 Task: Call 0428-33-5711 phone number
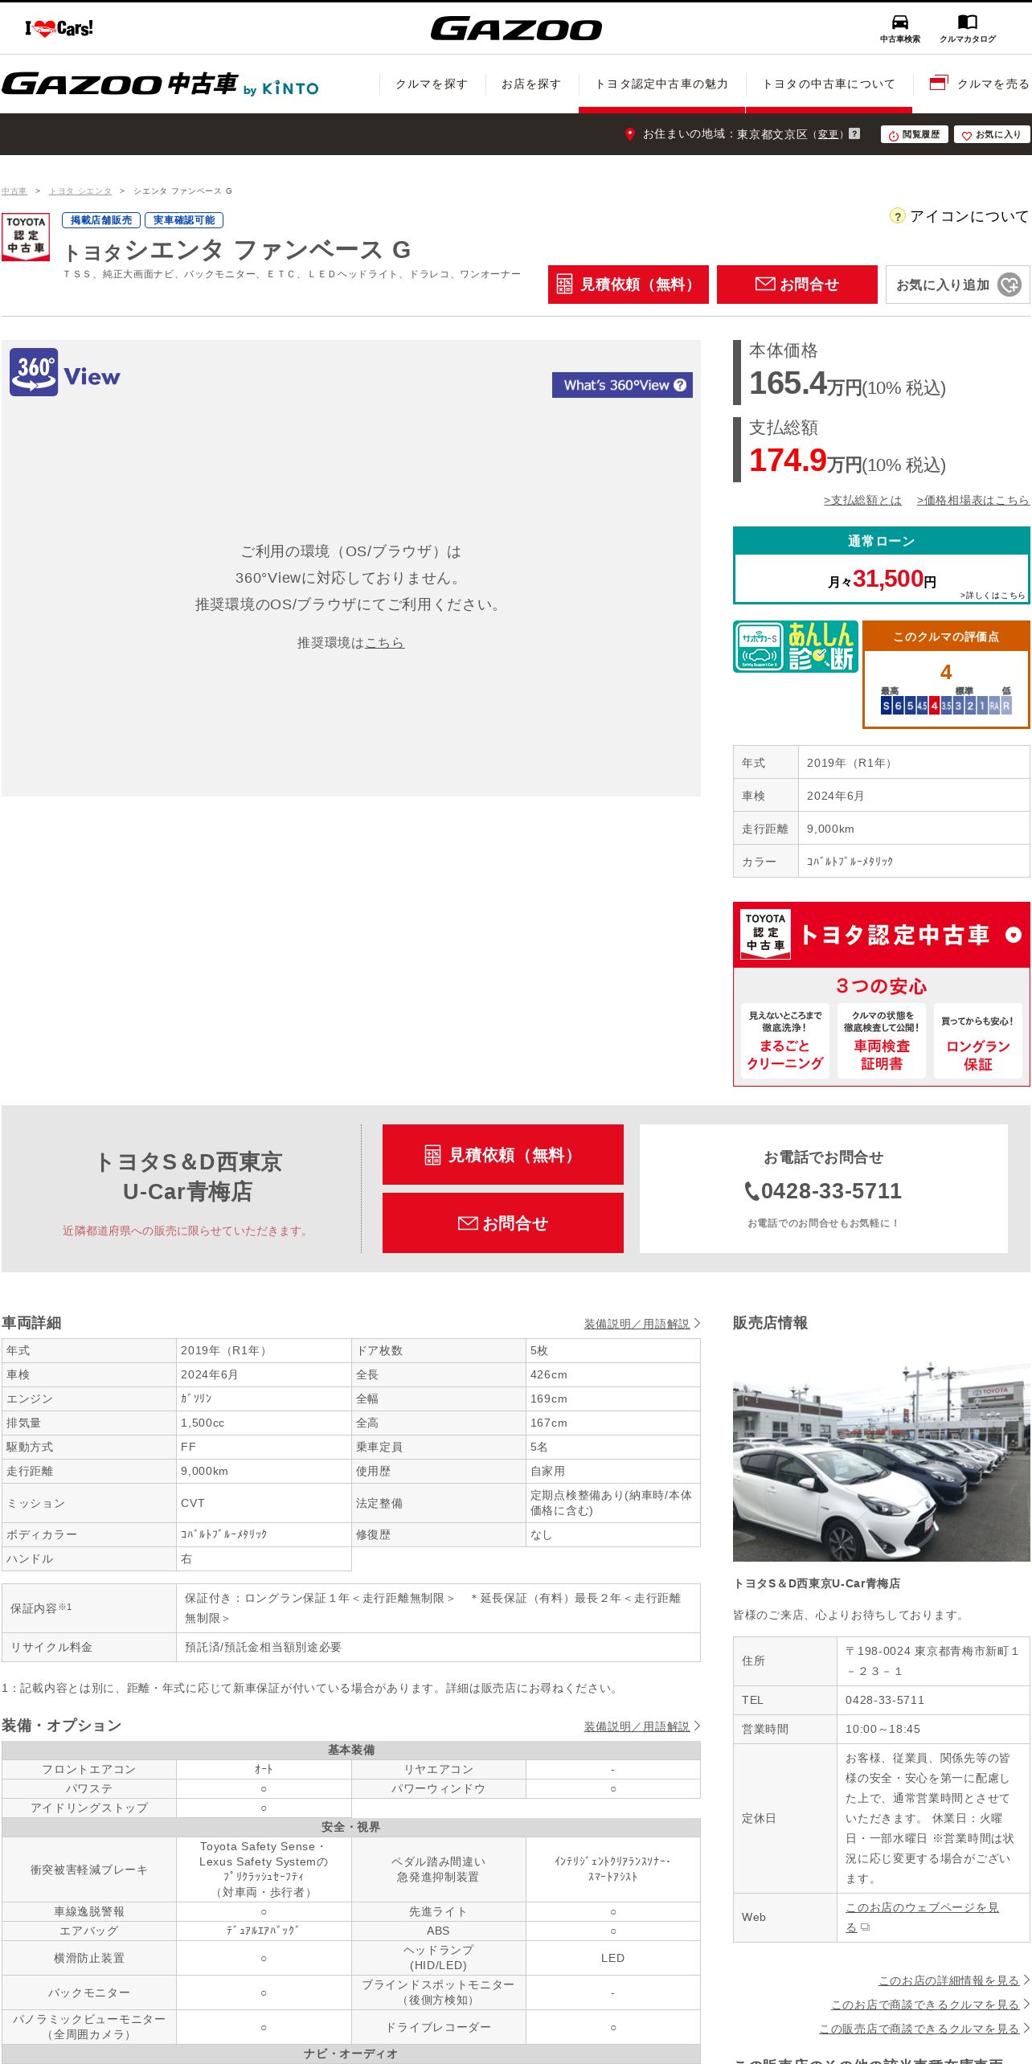click(x=823, y=1191)
